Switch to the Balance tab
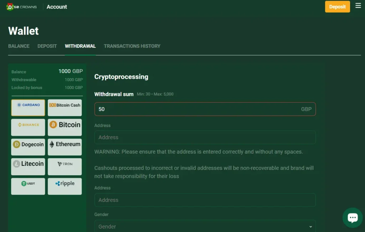The height and width of the screenshot is (232, 365). click(19, 46)
